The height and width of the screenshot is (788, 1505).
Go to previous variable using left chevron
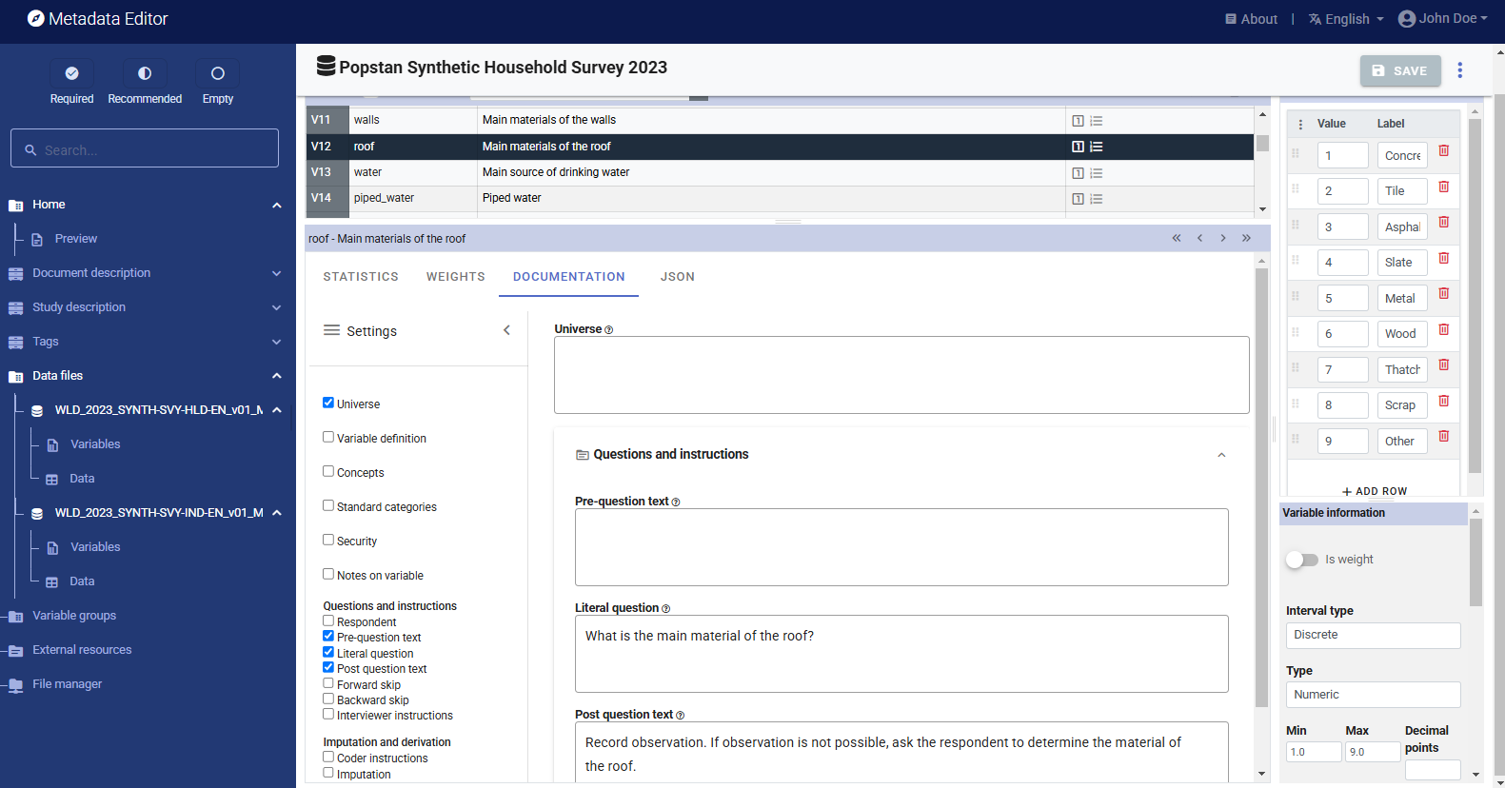coord(1199,238)
